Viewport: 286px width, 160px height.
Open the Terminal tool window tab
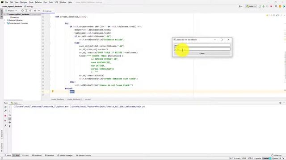point(49,156)
